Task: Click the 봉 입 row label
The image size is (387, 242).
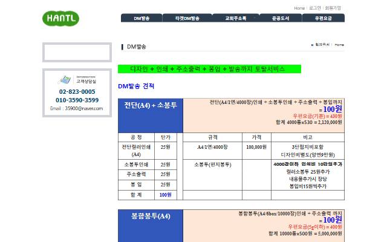Action: coord(136,185)
